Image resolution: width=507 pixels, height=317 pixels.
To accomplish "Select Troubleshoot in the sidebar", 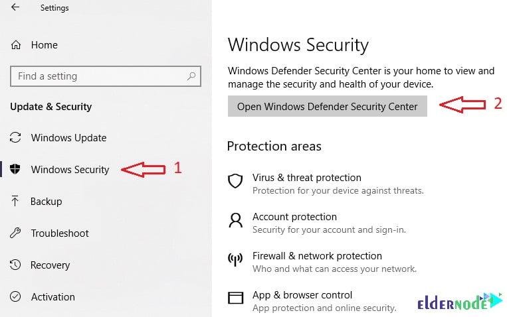I will click(x=60, y=233).
